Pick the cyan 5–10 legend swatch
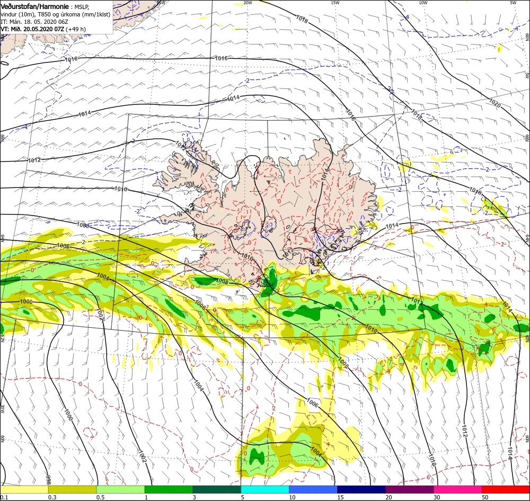Image resolution: width=530 pixels, height=501 pixels. coord(265,489)
